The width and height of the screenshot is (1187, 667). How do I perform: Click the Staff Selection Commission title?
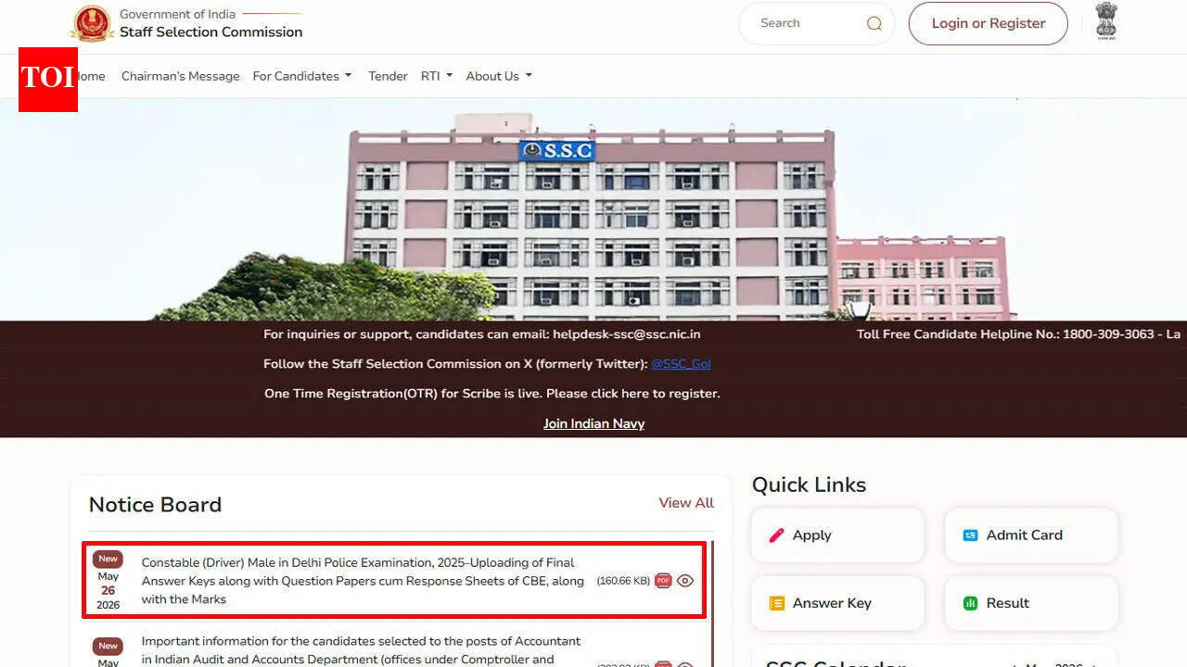pos(211,31)
